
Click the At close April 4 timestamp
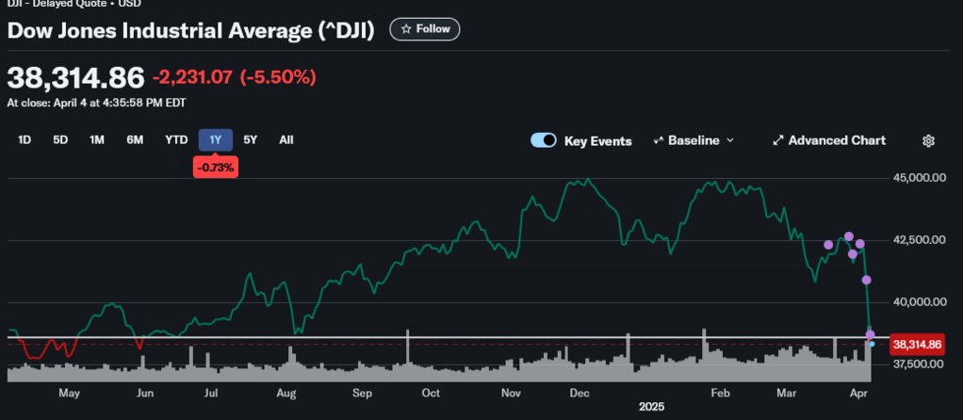[96, 104]
